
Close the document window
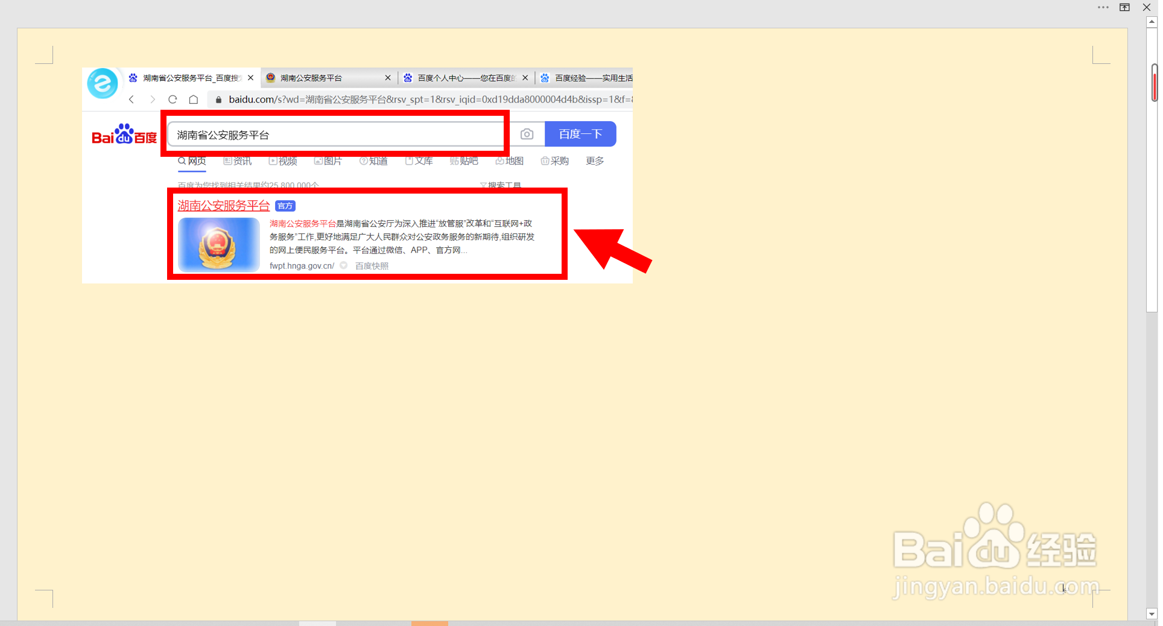coord(1147,7)
